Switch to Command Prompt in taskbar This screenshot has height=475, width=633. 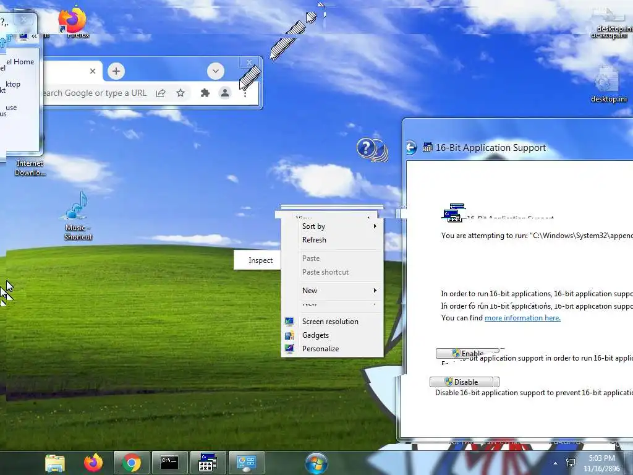pyautogui.click(x=169, y=463)
